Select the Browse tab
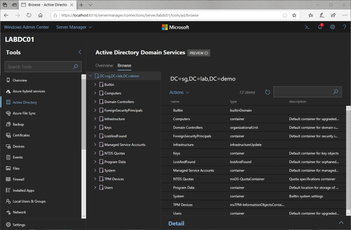Screen dimensions: 351x230 pos(124,65)
